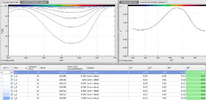206x100 pixels.
Task: Click the dotted column-chooser icon in the table header
Action: pyautogui.click(x=12, y=68)
